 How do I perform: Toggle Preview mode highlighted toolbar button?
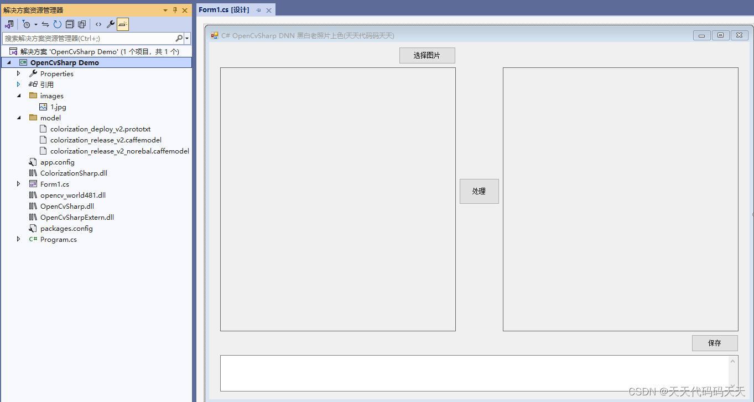pyautogui.click(x=123, y=24)
